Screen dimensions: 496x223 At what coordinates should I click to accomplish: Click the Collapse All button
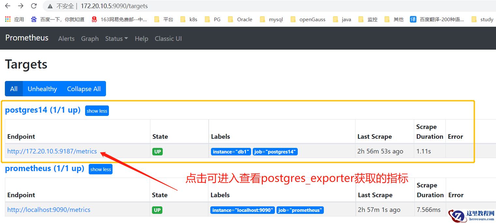click(84, 89)
